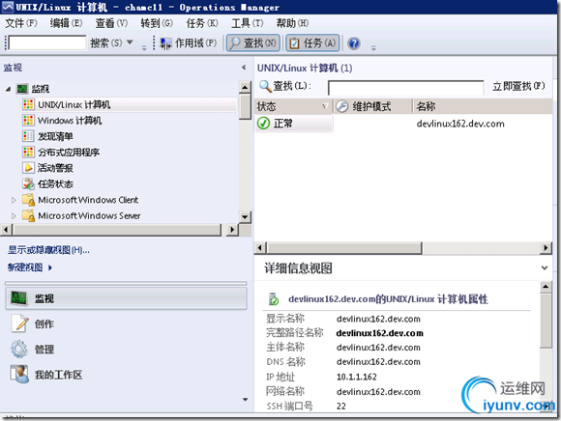Screen dimensions: 561x421
Task: Open the 转到(G) menu
Action: pos(157,23)
